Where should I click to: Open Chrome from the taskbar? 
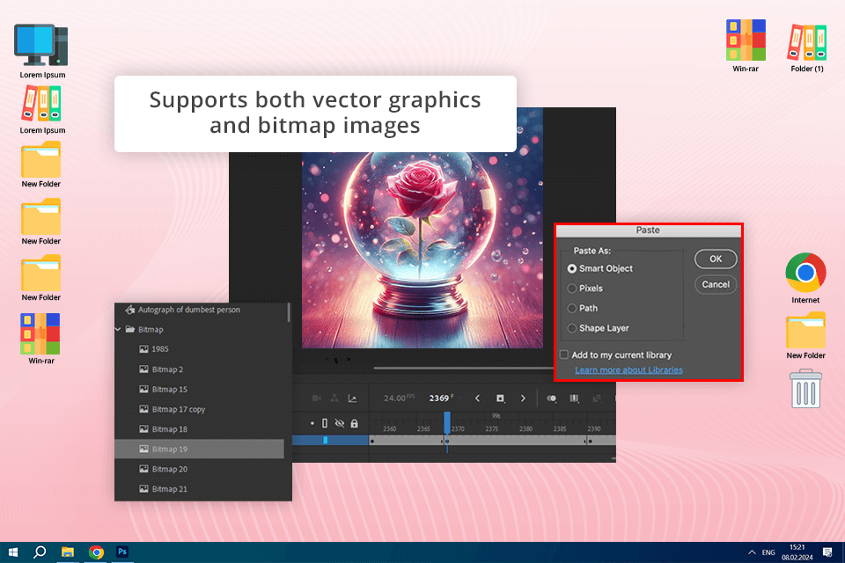(x=96, y=552)
